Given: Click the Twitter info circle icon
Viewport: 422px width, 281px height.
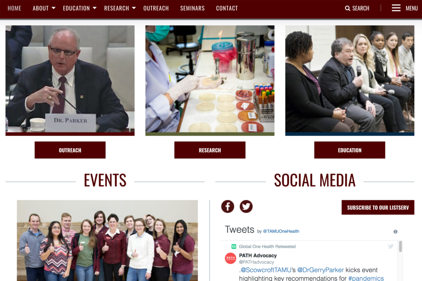Looking at the screenshot, I should tap(395, 232).
